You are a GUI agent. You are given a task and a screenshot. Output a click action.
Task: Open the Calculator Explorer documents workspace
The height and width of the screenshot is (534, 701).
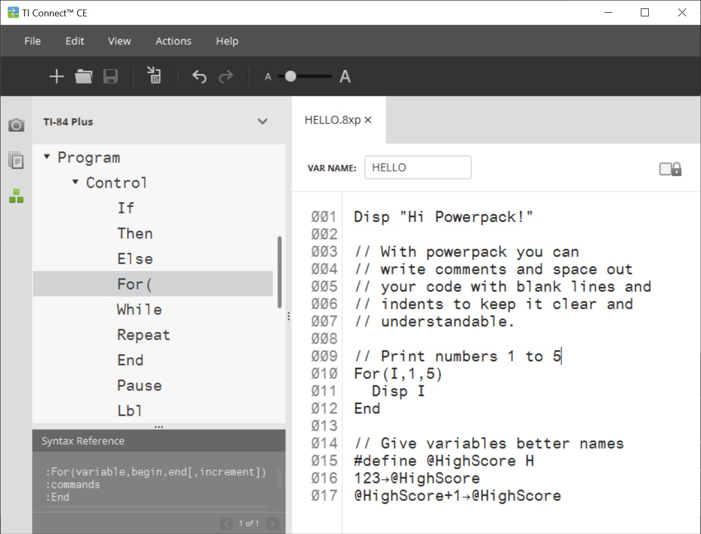click(x=16, y=160)
